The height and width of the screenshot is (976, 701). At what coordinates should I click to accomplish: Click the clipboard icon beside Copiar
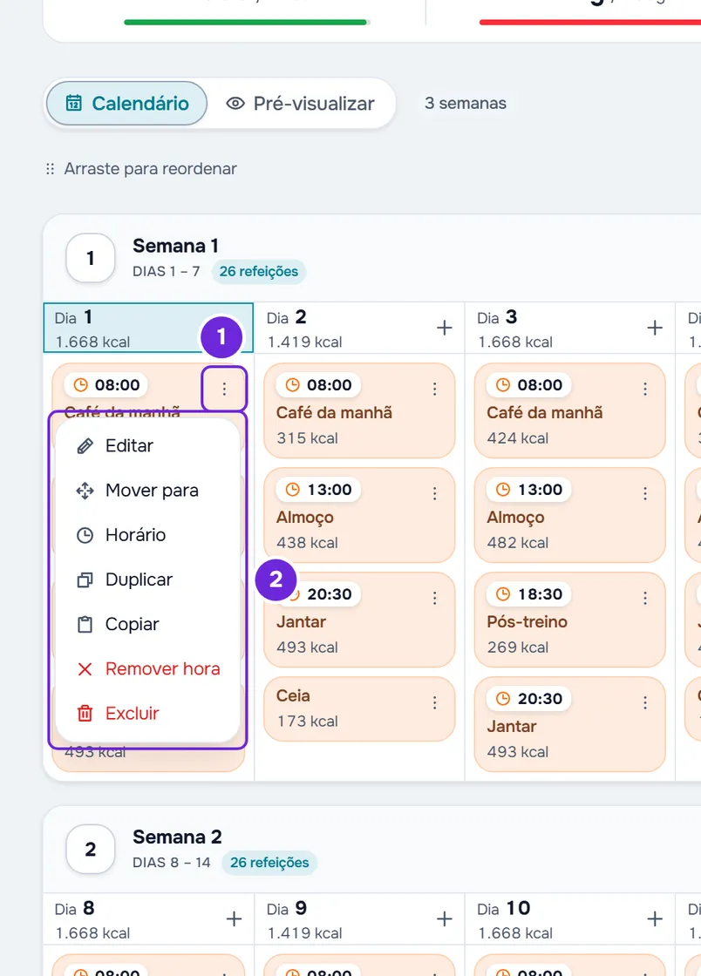85,624
